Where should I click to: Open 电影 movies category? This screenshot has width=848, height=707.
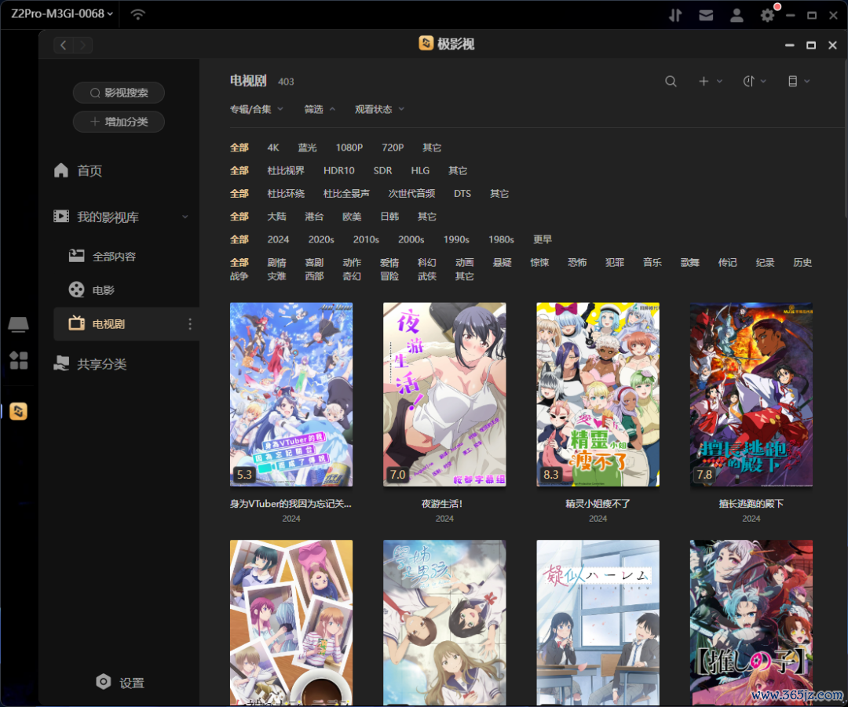pos(92,290)
